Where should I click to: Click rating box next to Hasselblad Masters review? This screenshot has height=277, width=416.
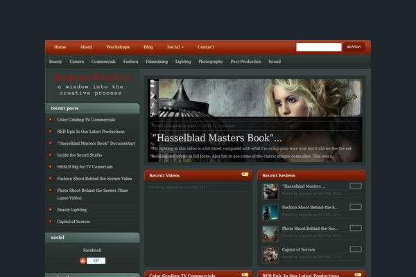(356, 186)
